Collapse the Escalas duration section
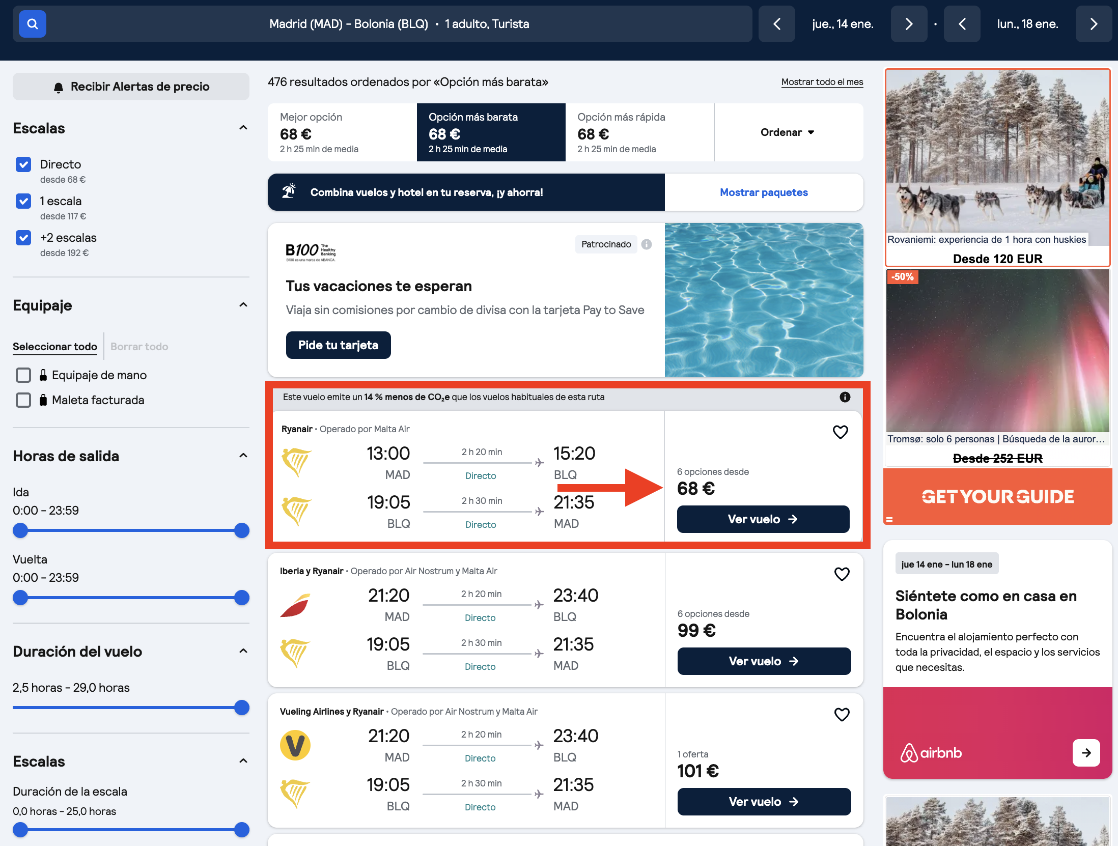 (243, 761)
